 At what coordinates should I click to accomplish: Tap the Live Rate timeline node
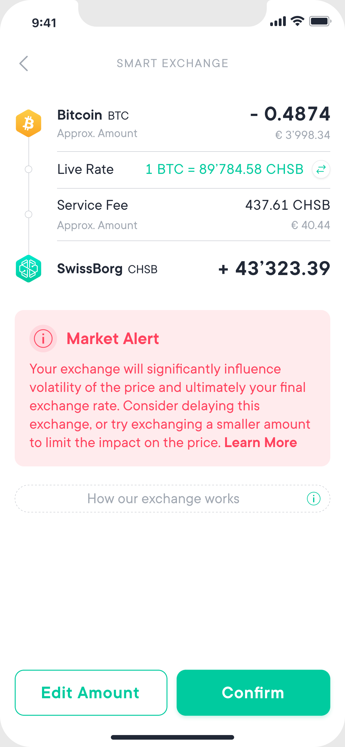pyautogui.click(x=29, y=169)
